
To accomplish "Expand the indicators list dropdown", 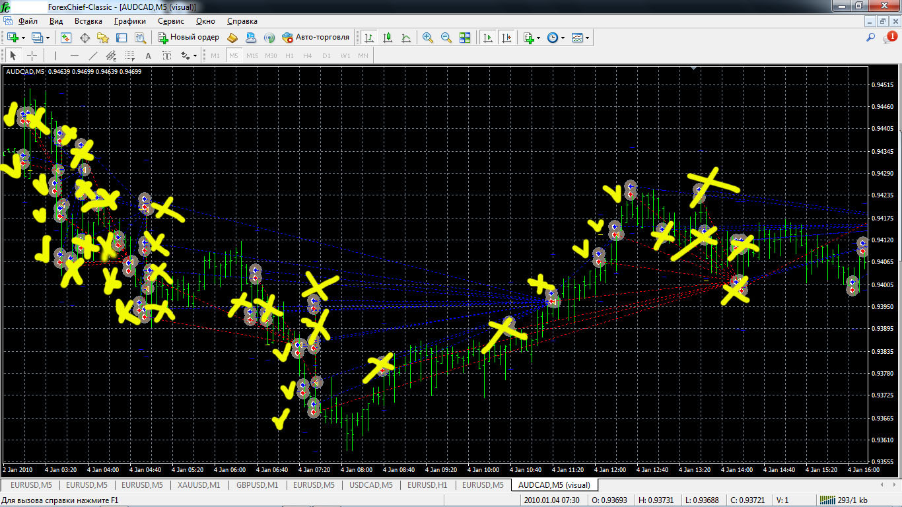I will pyautogui.click(x=539, y=38).
